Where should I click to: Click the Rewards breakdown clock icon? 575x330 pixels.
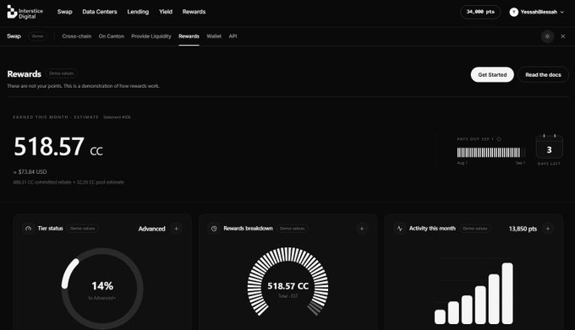214,228
